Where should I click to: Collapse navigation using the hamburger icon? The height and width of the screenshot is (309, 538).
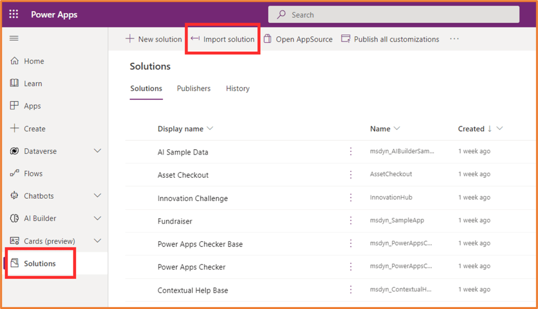click(x=14, y=39)
